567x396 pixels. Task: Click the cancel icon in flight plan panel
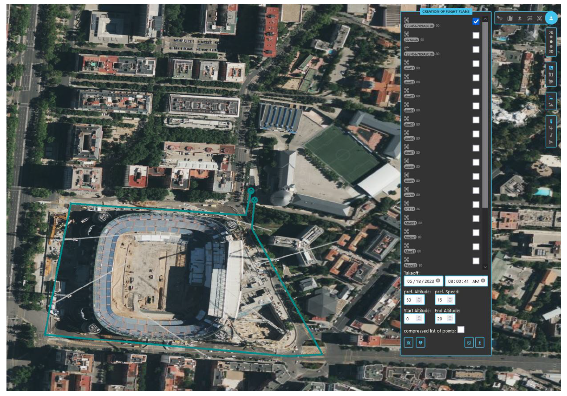pyautogui.click(x=469, y=343)
